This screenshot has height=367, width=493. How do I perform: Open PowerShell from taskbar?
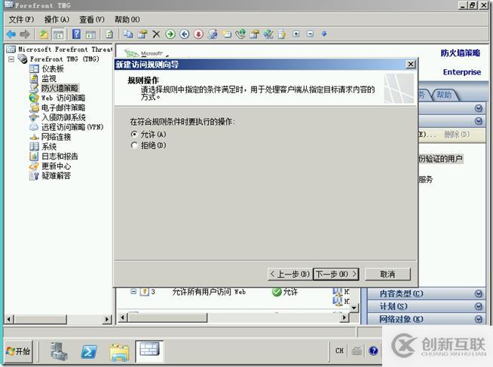89,352
